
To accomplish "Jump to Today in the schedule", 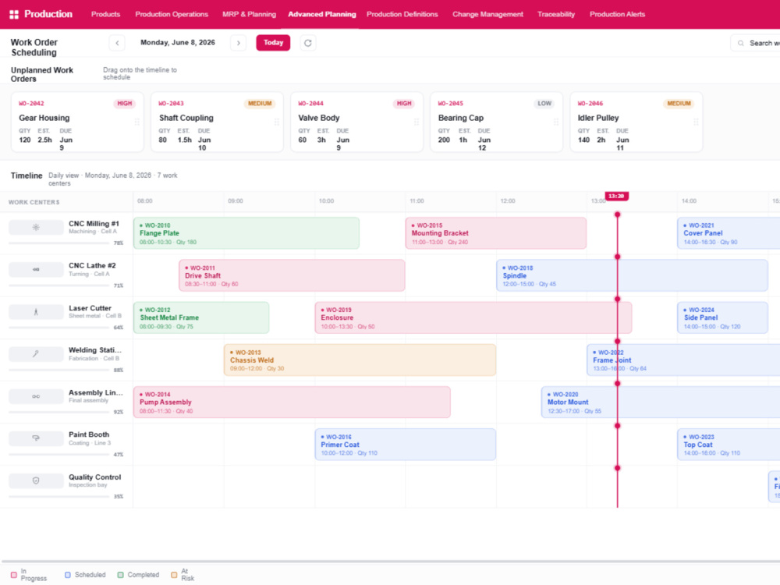I will click(x=273, y=43).
